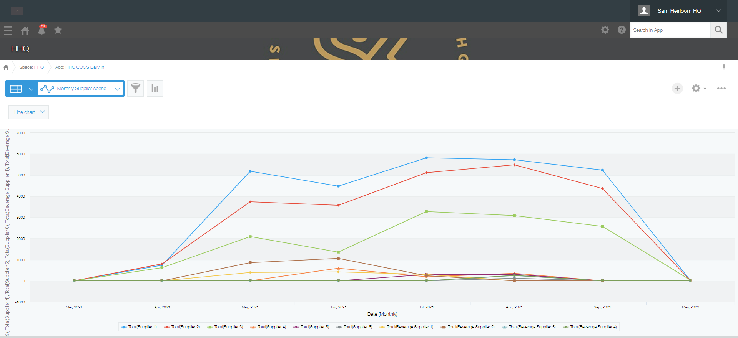Viewport: 738px width, 338px height.
Task: Open the Monthly Supplier spend view dropdown
Action: click(81, 89)
